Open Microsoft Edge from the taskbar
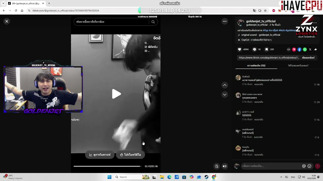This screenshot has width=323, height=181. (169, 177)
